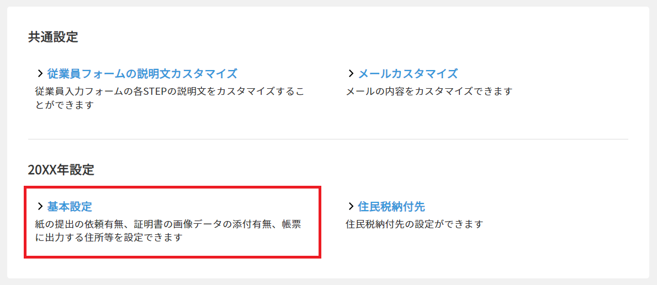Click the horizontal divider between sections
The width and height of the screenshot is (657, 285).
(328, 139)
